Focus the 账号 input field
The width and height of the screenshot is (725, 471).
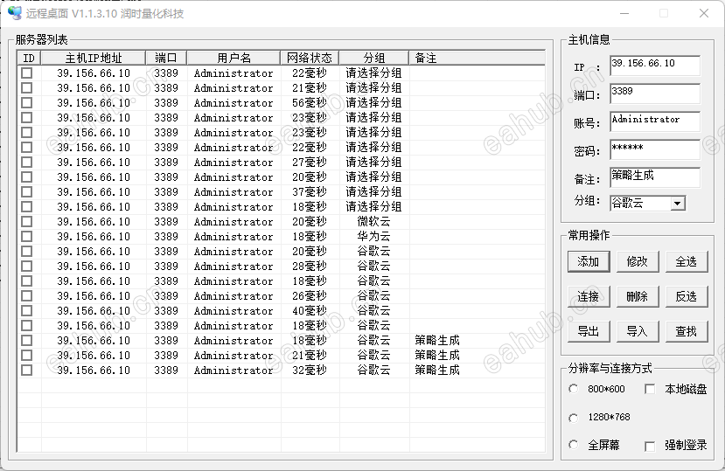[x=655, y=121]
